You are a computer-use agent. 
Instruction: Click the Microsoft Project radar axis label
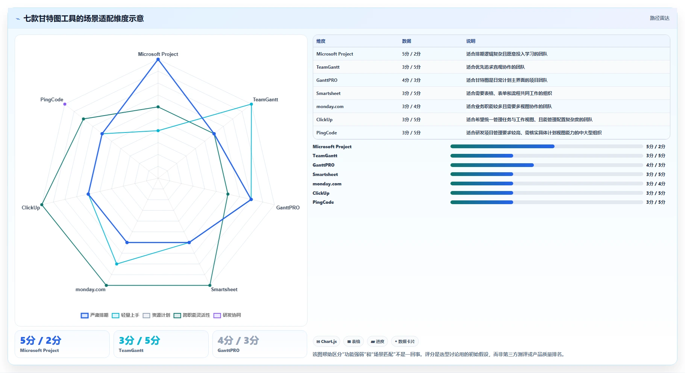click(158, 54)
